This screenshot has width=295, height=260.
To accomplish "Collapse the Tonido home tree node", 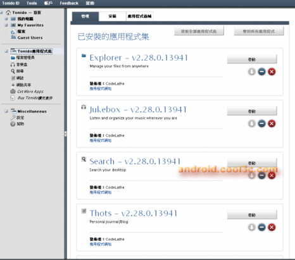I will [x=1, y=13].
